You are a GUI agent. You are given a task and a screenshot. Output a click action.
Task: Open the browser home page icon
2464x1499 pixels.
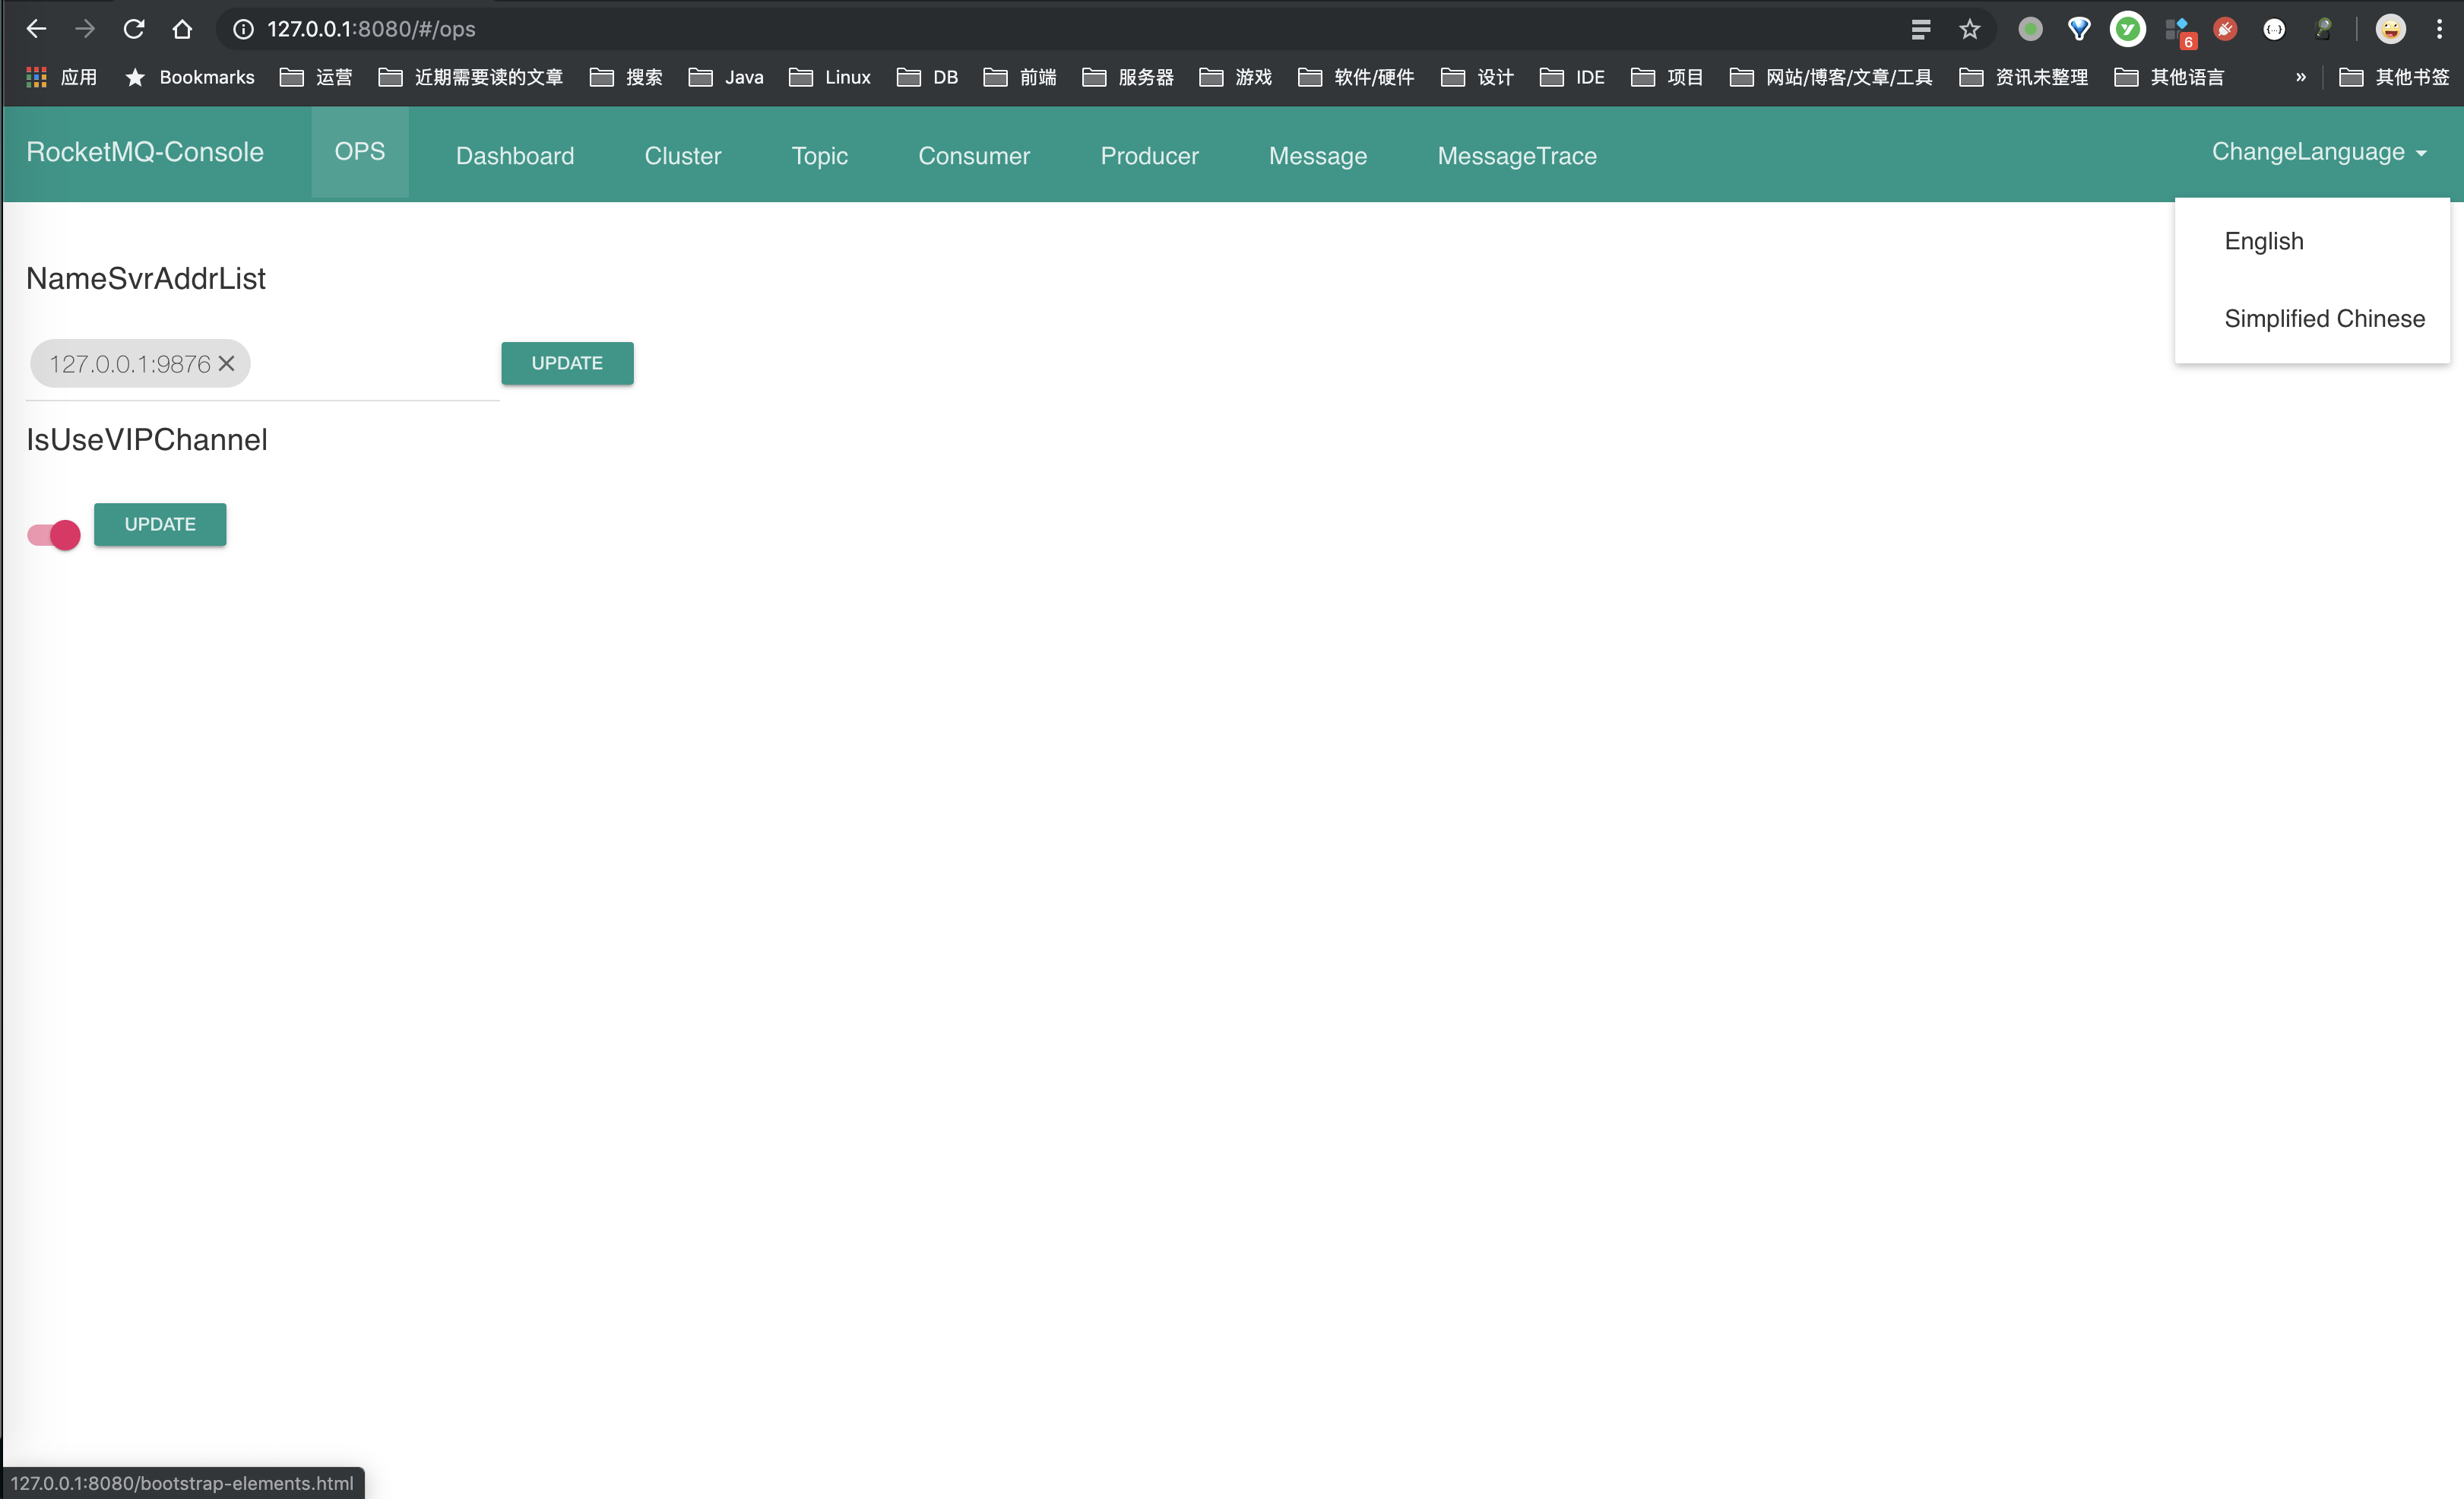tap(182, 29)
